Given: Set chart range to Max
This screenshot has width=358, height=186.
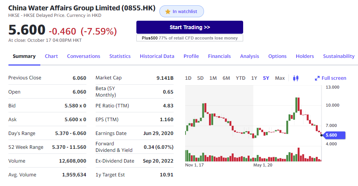Looking at the screenshot, I should click(x=280, y=78).
